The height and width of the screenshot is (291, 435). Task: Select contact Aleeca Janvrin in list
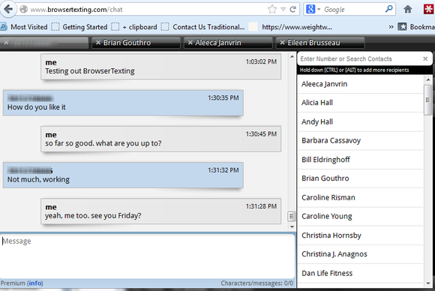(x=360, y=84)
